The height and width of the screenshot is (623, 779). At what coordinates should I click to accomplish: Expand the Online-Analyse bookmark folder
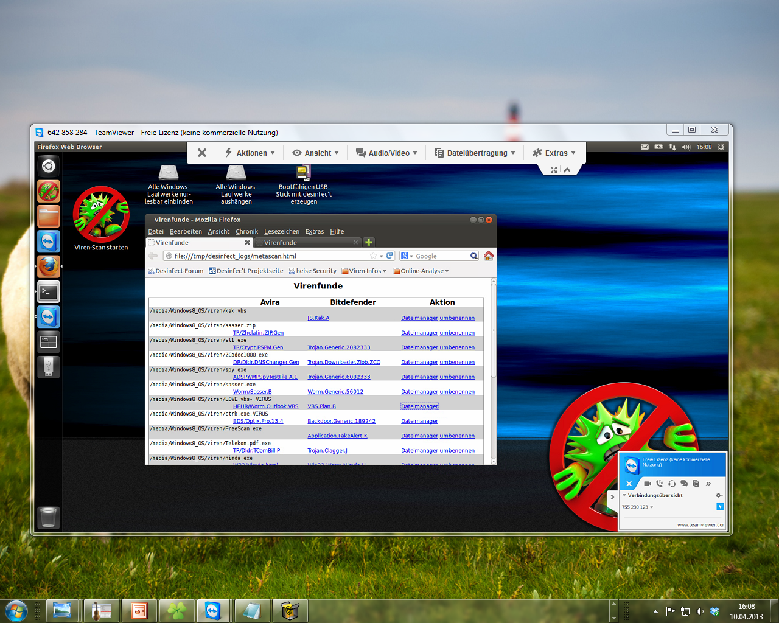(x=421, y=271)
